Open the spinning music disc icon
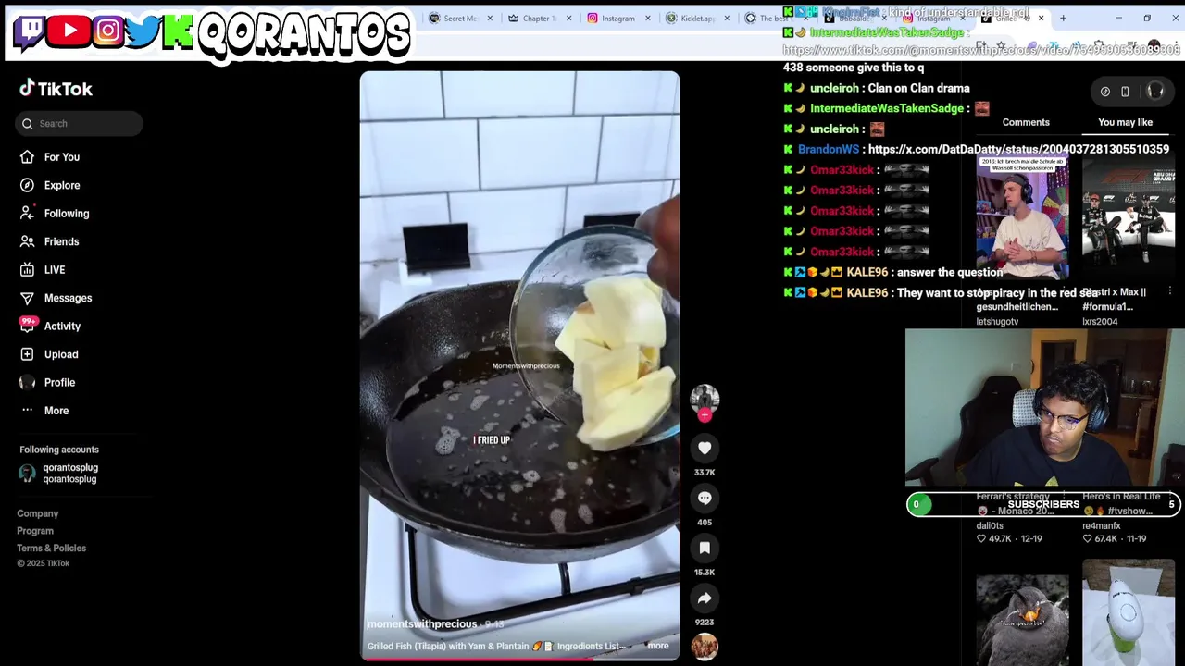This screenshot has height=666, width=1185. click(705, 647)
